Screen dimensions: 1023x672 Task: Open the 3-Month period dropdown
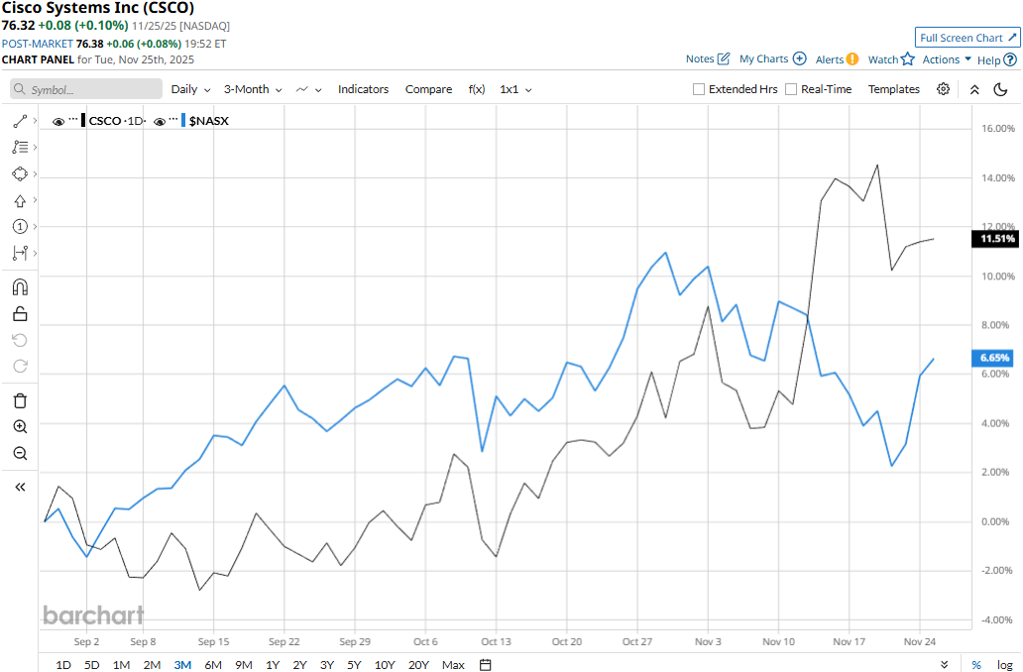click(x=253, y=89)
